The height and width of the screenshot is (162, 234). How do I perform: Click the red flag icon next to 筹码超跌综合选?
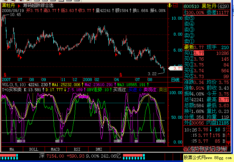pos(19,6)
